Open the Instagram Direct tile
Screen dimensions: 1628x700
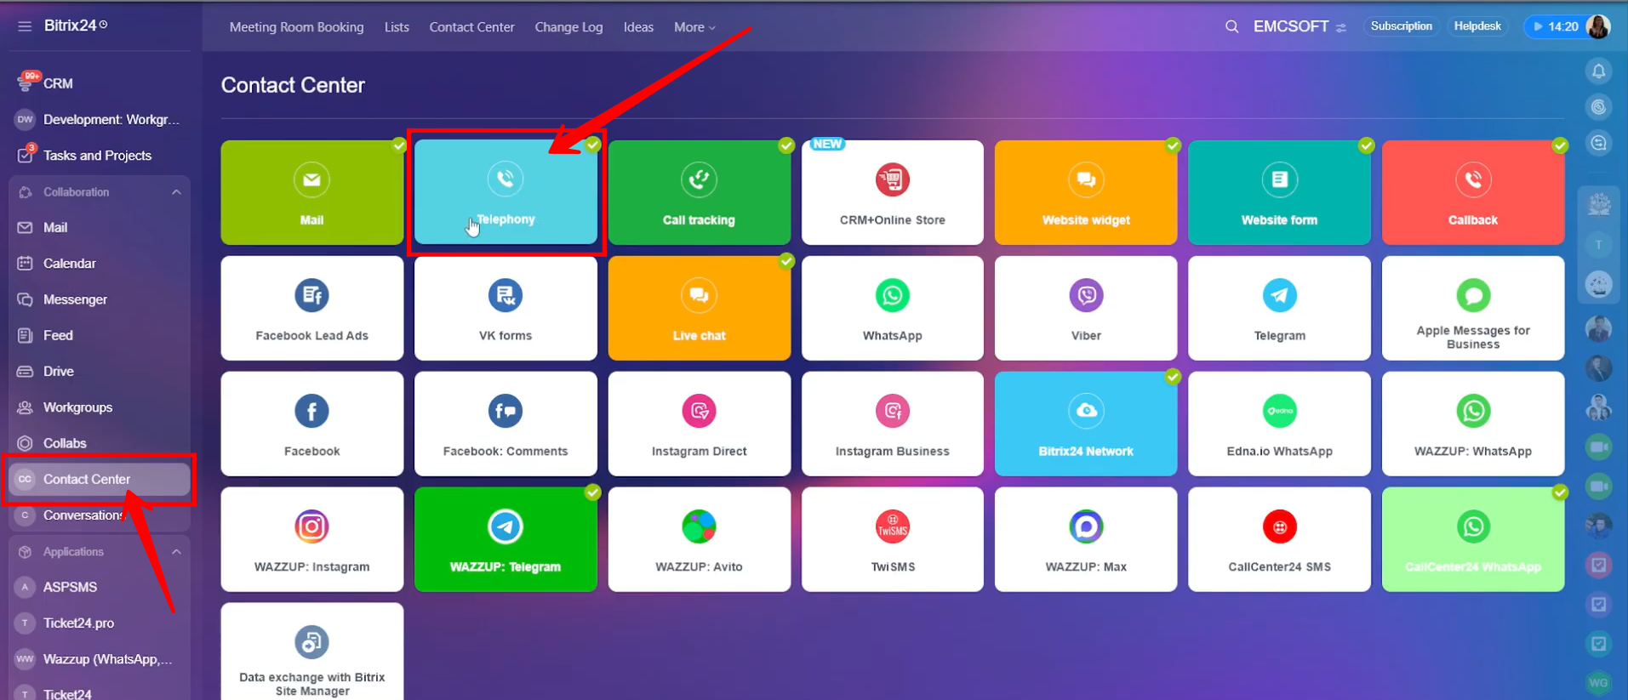point(699,424)
